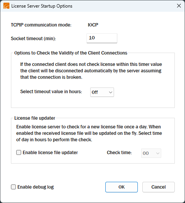Click the Socket timeout input field
The height and width of the screenshot is (203, 185).
102,38
